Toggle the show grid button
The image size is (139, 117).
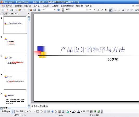tap(39, 10)
